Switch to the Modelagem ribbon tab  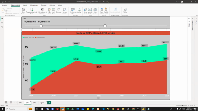click(34, 5)
